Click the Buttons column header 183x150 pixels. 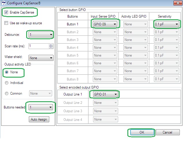[72, 16]
